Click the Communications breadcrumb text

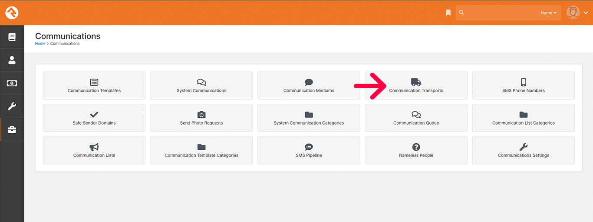[x=65, y=44]
